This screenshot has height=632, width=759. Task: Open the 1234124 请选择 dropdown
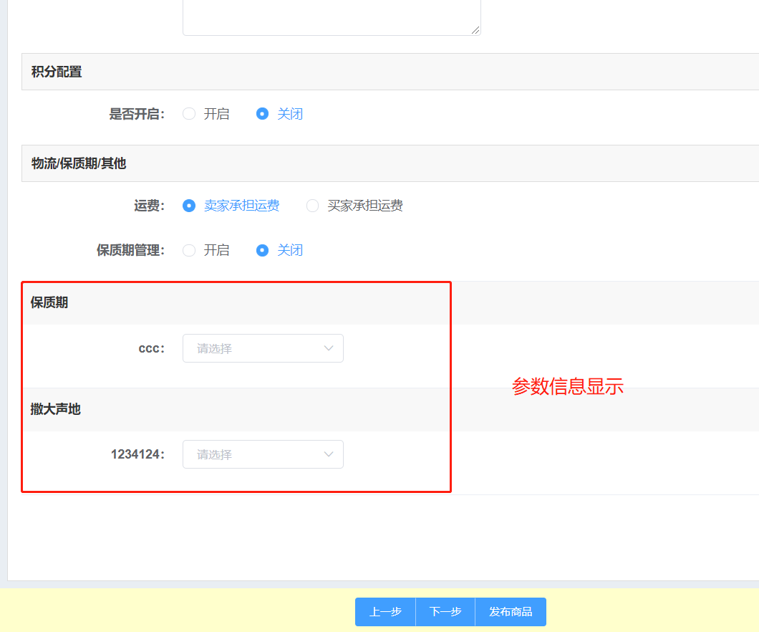[263, 454]
